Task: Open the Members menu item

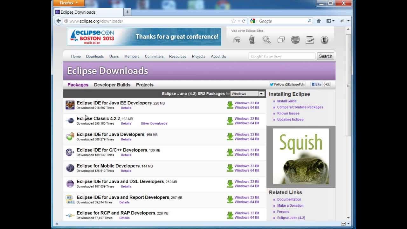Action: (x=132, y=56)
